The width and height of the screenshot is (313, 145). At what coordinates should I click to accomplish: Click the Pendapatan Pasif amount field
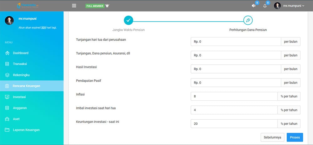pyautogui.click(x=236, y=83)
